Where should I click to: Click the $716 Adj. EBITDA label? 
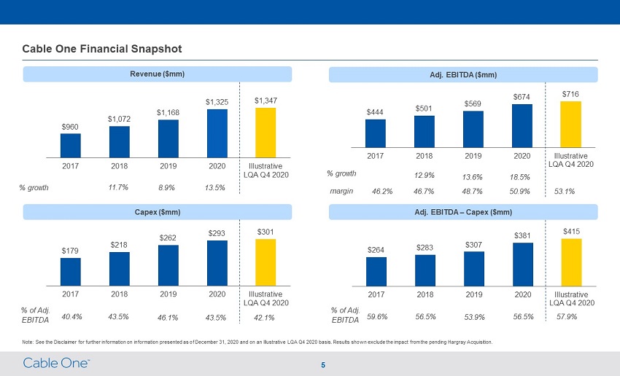pos(570,94)
